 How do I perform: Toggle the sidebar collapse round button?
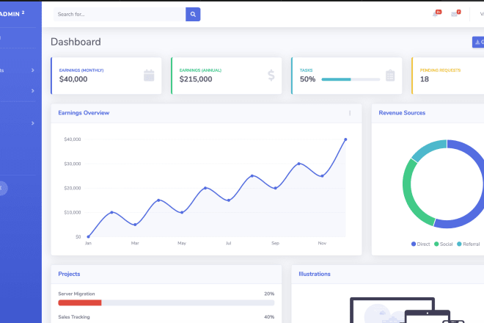tap(1, 188)
